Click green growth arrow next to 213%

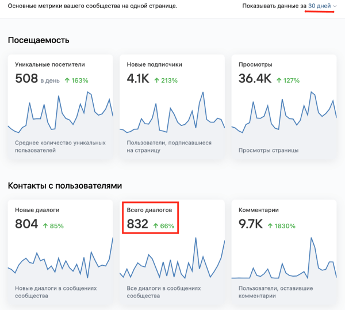[x=156, y=80]
